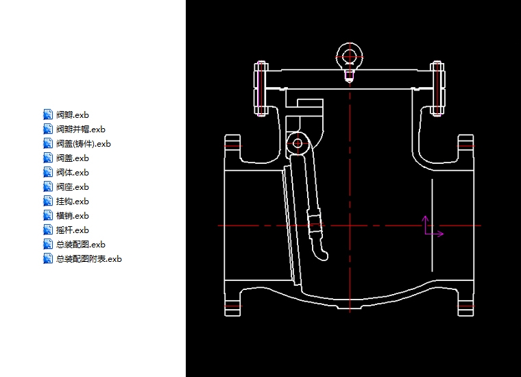Viewport: 521px width, 377px height.
Task: Select the 横销.exb file name
Action: (72, 216)
